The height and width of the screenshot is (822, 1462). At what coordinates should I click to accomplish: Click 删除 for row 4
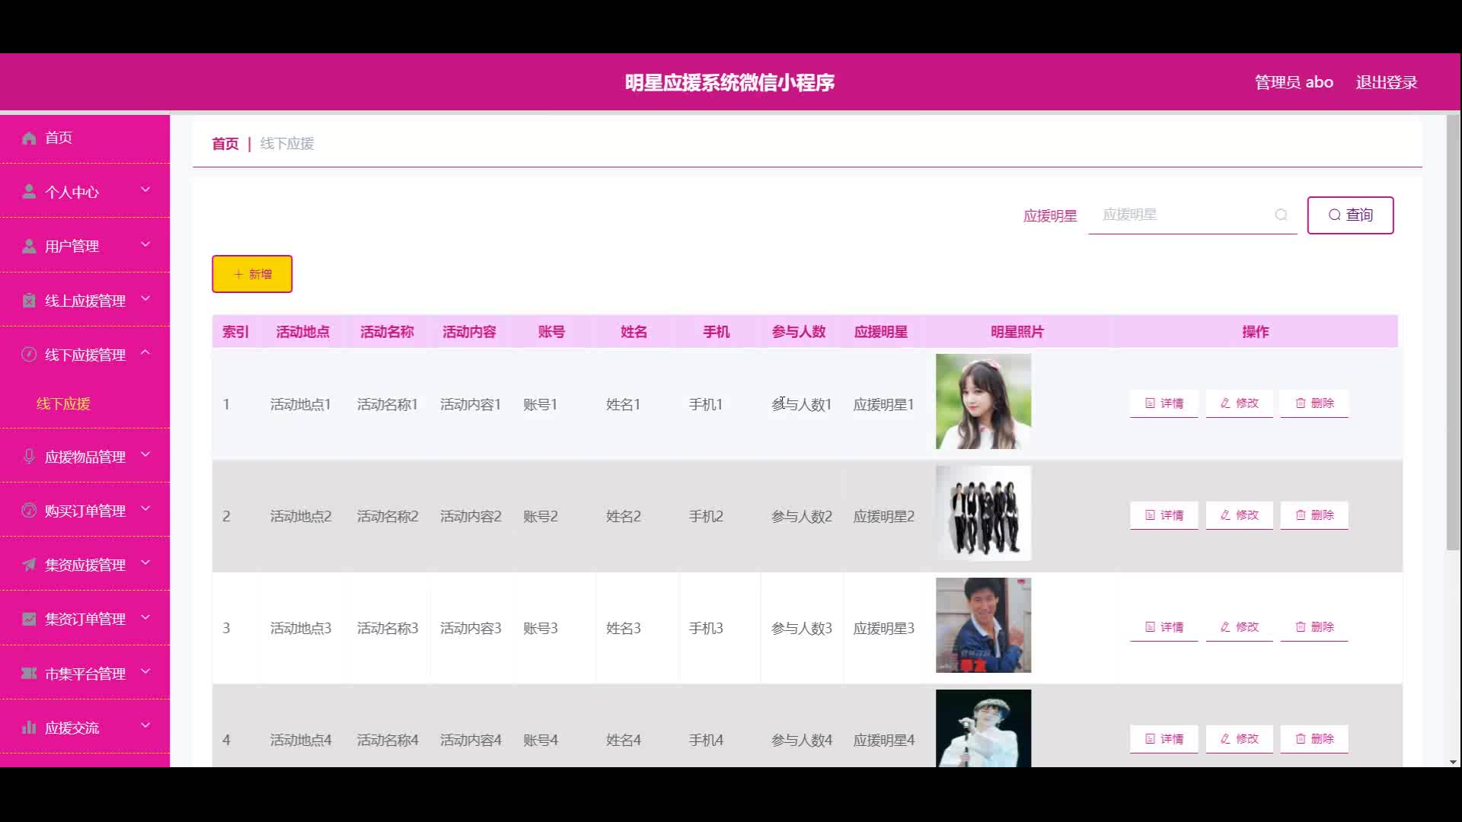1314,739
